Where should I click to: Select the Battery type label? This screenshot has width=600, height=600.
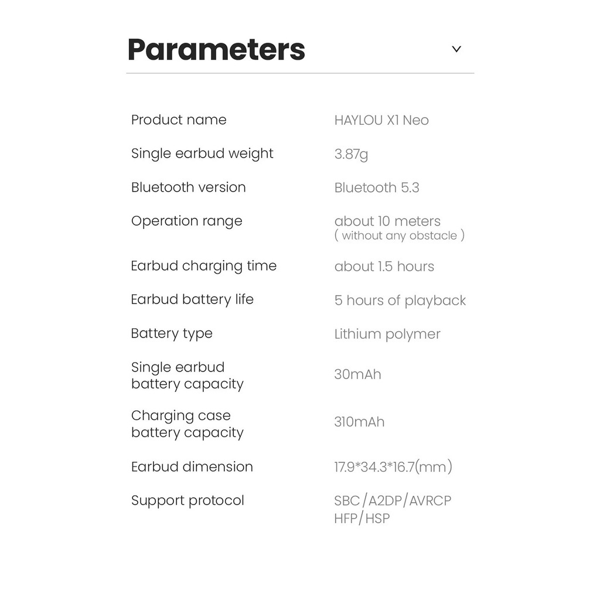172,334
